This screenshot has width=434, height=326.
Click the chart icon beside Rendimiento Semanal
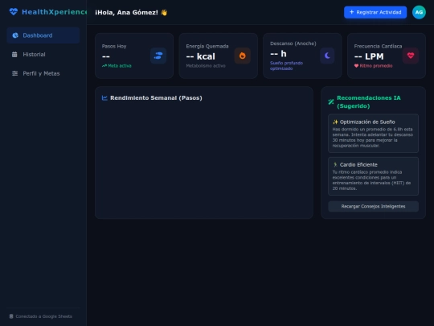click(104, 98)
